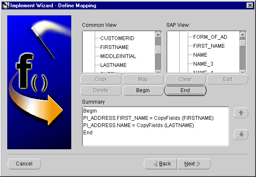Click the Map button
Screen dimensions: 256x177
click(x=143, y=79)
